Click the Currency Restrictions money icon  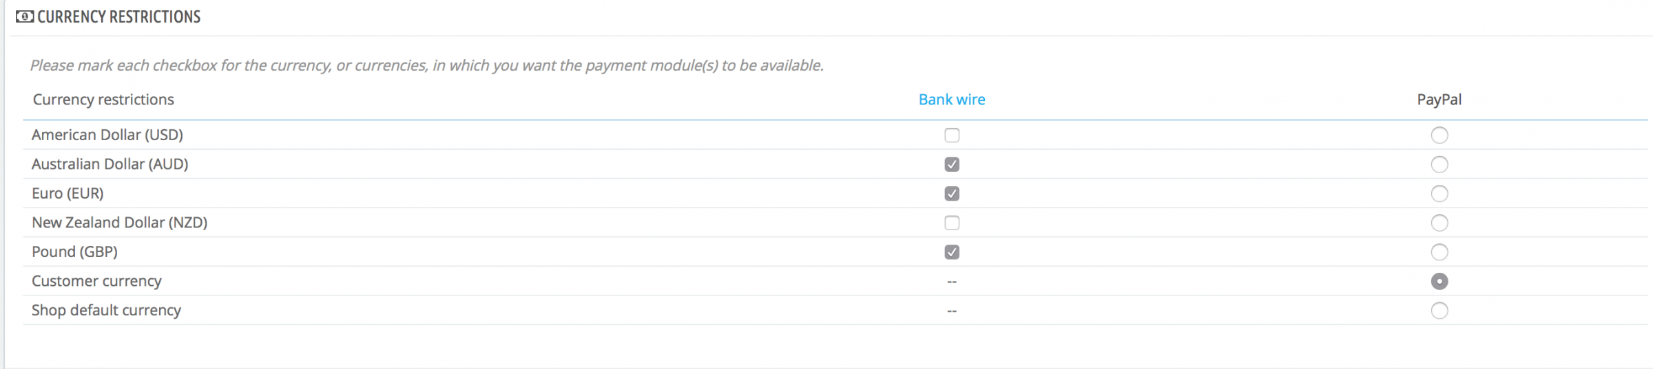24,16
